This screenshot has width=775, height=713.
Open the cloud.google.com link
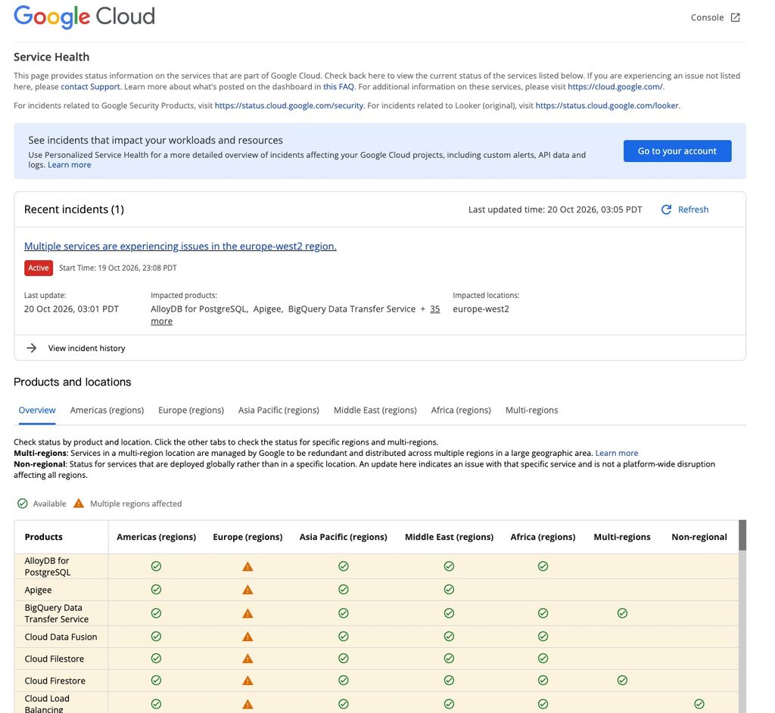615,86
